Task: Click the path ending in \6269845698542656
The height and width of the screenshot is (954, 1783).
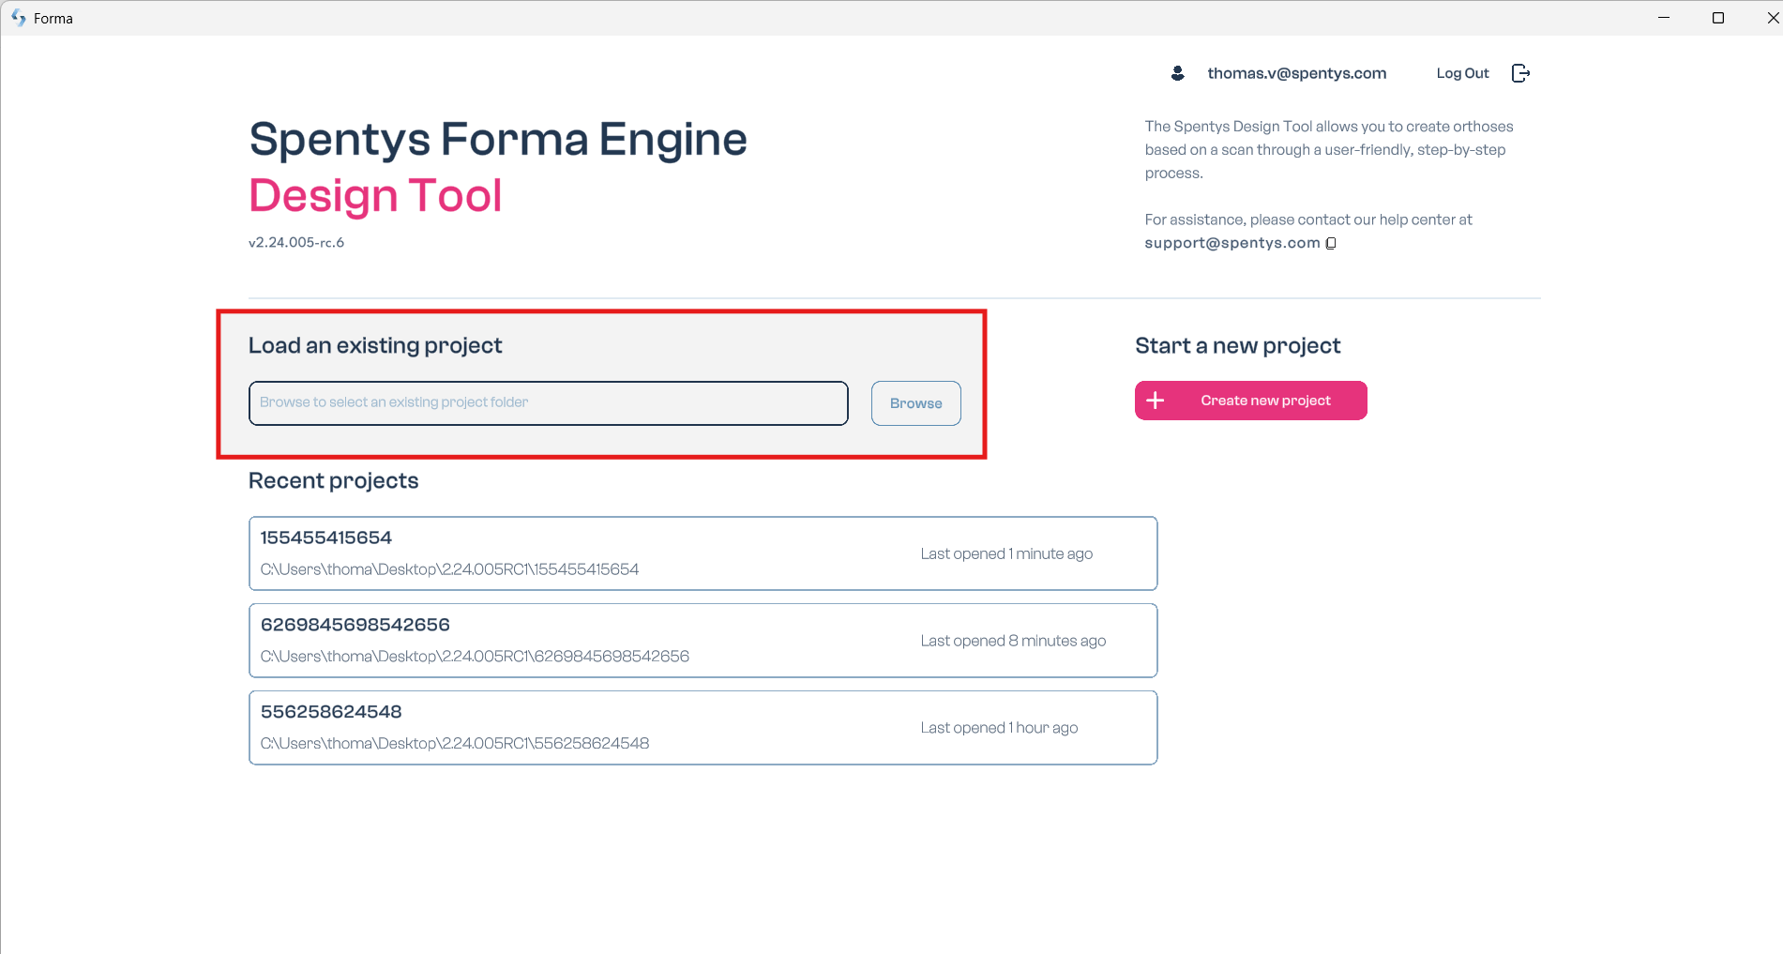Action: point(475,657)
